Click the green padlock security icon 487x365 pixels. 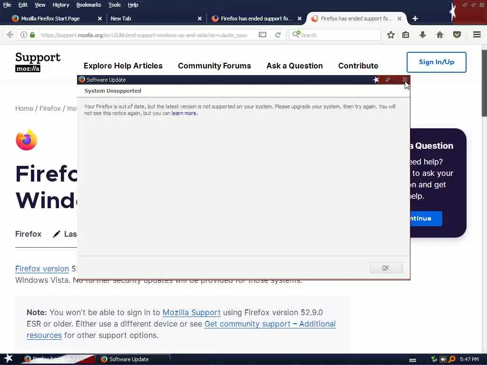(x=32, y=35)
